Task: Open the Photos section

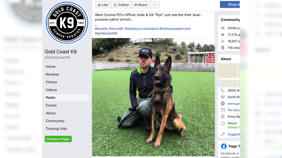Action: click(x=51, y=82)
